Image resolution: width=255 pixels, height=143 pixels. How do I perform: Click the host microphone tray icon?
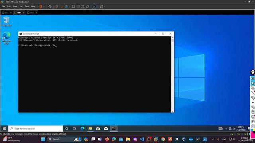218,139
